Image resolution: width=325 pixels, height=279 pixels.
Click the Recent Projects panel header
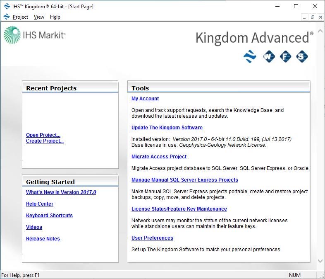tap(70, 87)
